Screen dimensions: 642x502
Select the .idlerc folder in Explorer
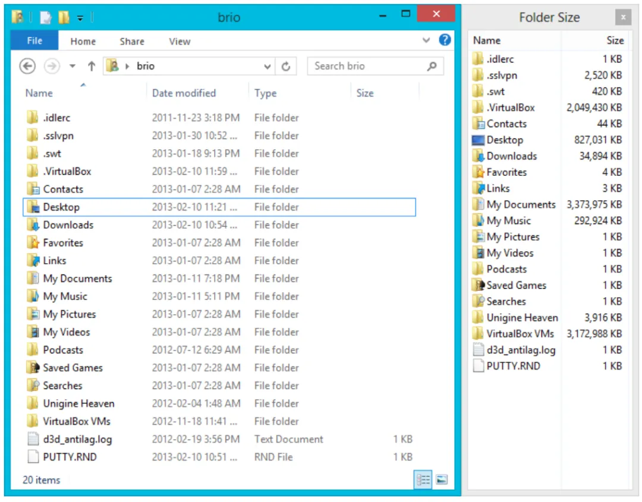click(56, 118)
